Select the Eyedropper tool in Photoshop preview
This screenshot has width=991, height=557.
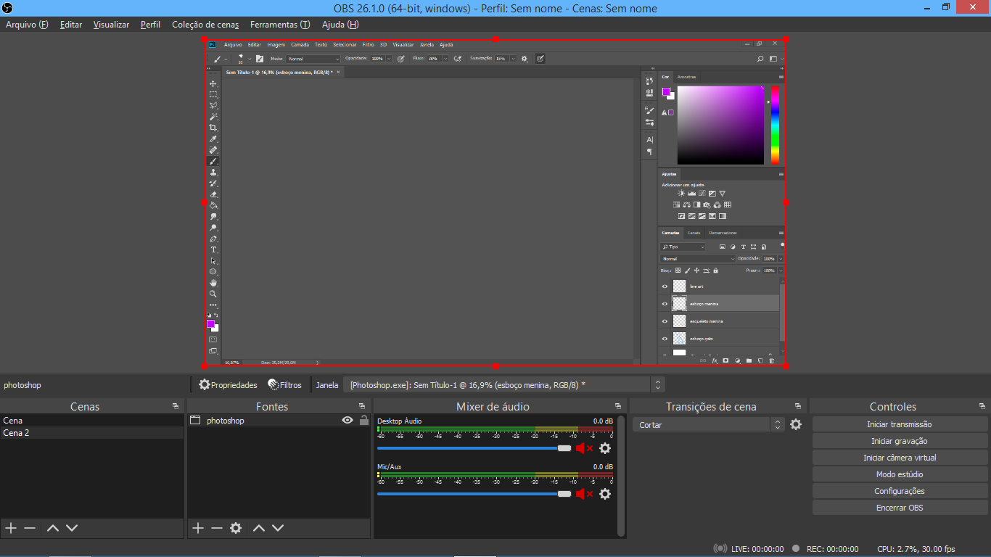tap(213, 139)
